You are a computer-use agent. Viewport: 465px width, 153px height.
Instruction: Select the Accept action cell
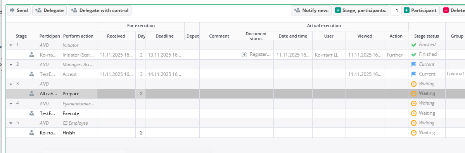[x=78, y=74]
